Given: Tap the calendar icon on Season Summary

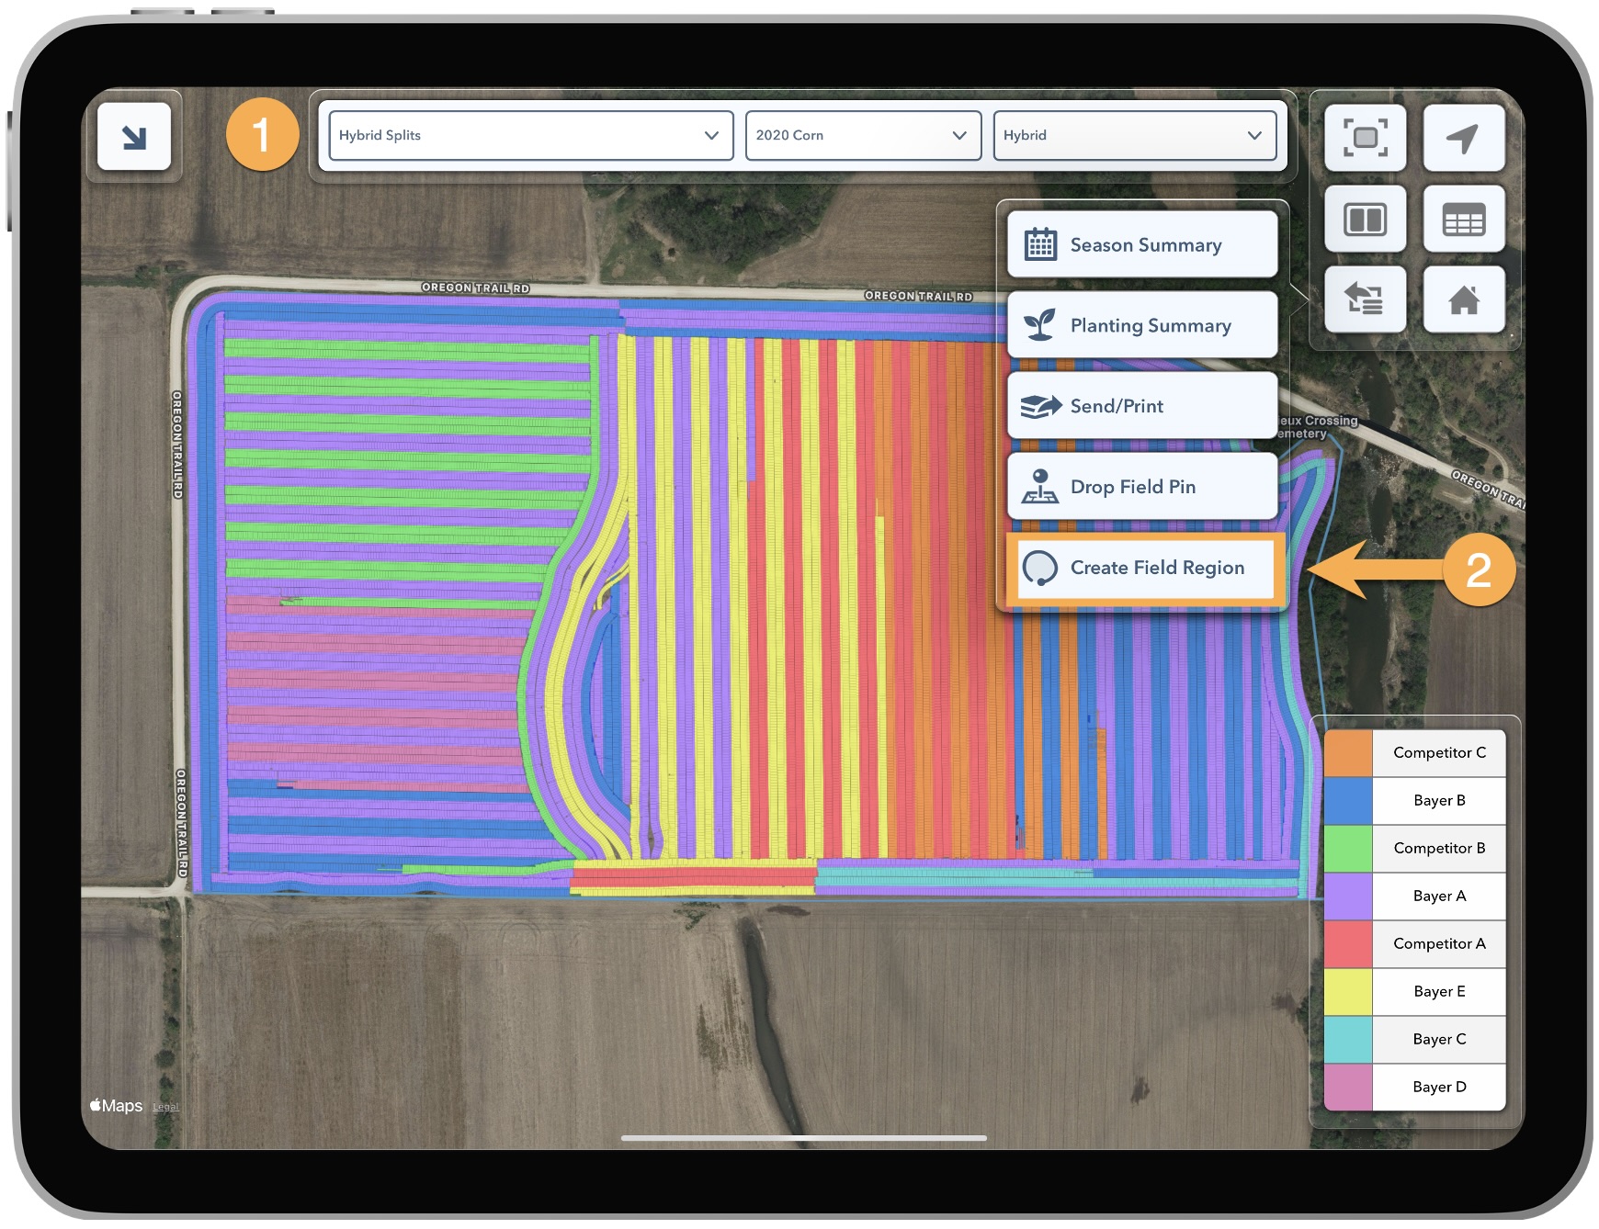Looking at the screenshot, I should (1040, 244).
